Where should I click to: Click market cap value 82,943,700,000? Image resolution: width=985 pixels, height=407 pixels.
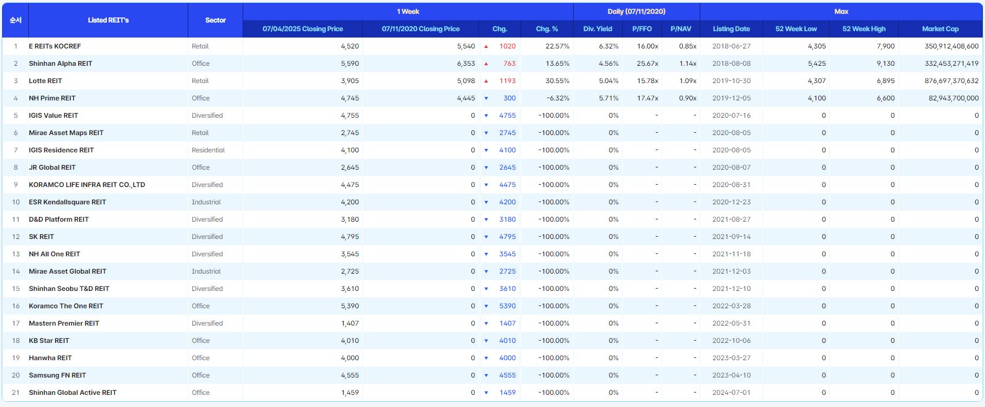point(954,98)
